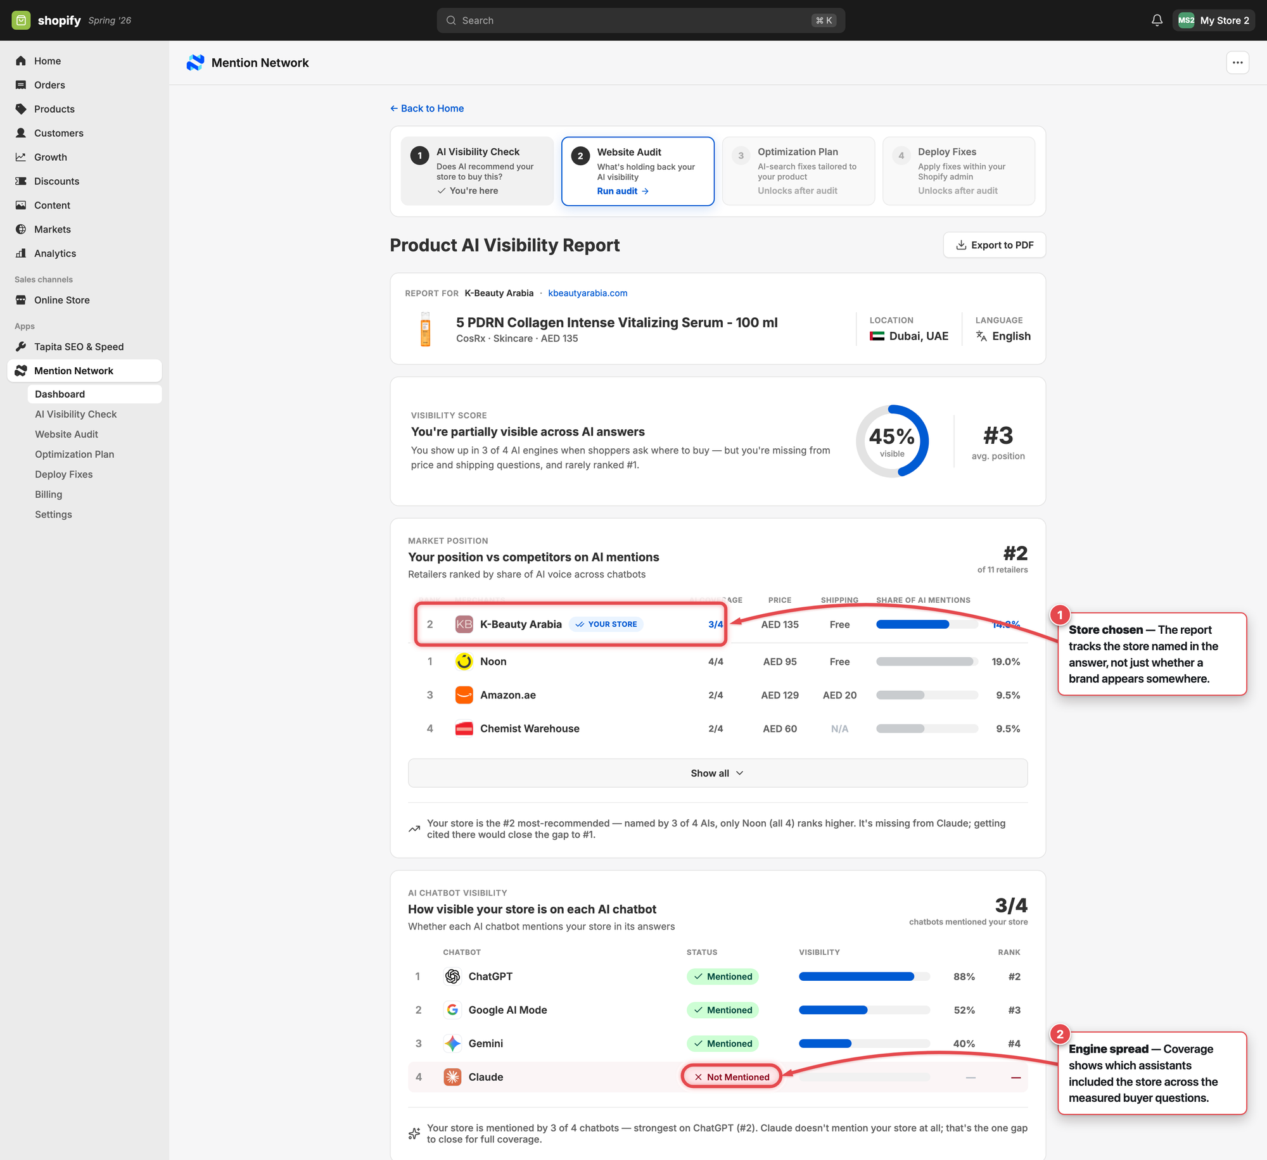Image resolution: width=1267 pixels, height=1160 pixels.
Task: Click the ChatGPT #2 rank value
Action: pyautogui.click(x=1014, y=976)
